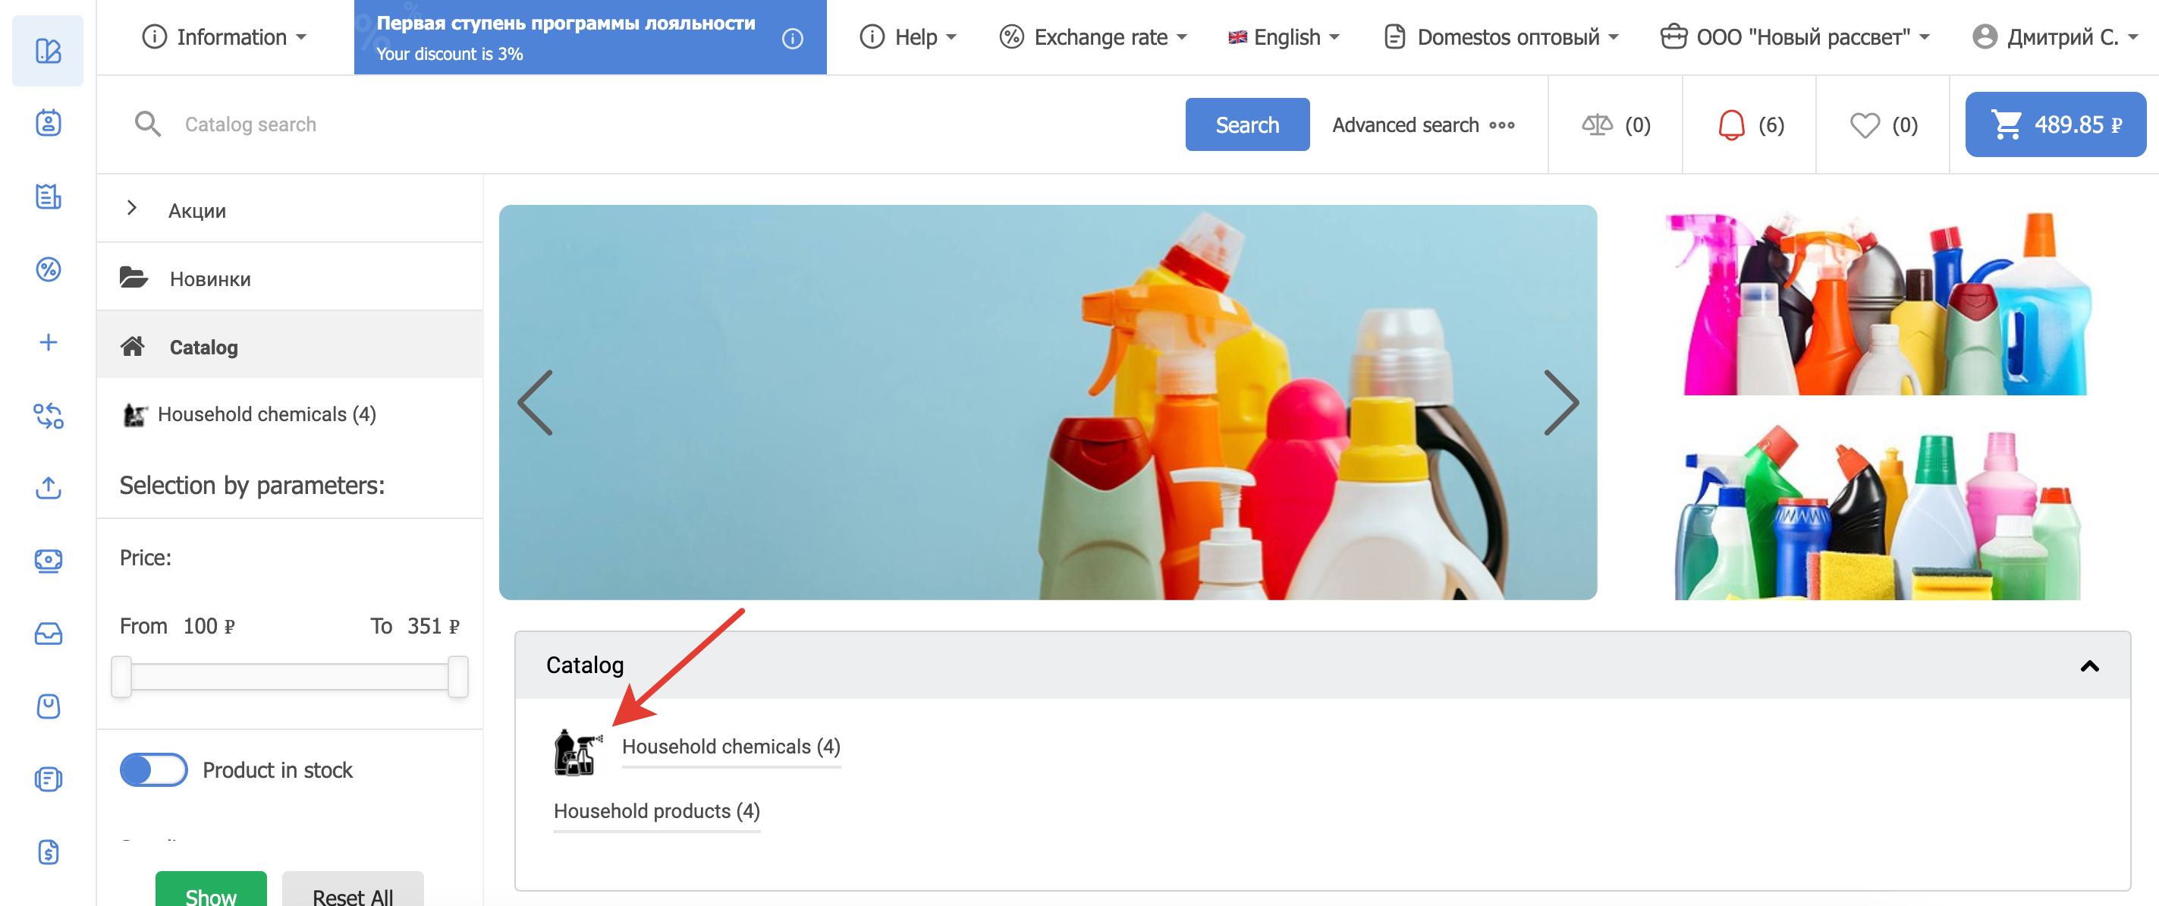
Task: Open the comparison scales icon
Action: point(1597,125)
